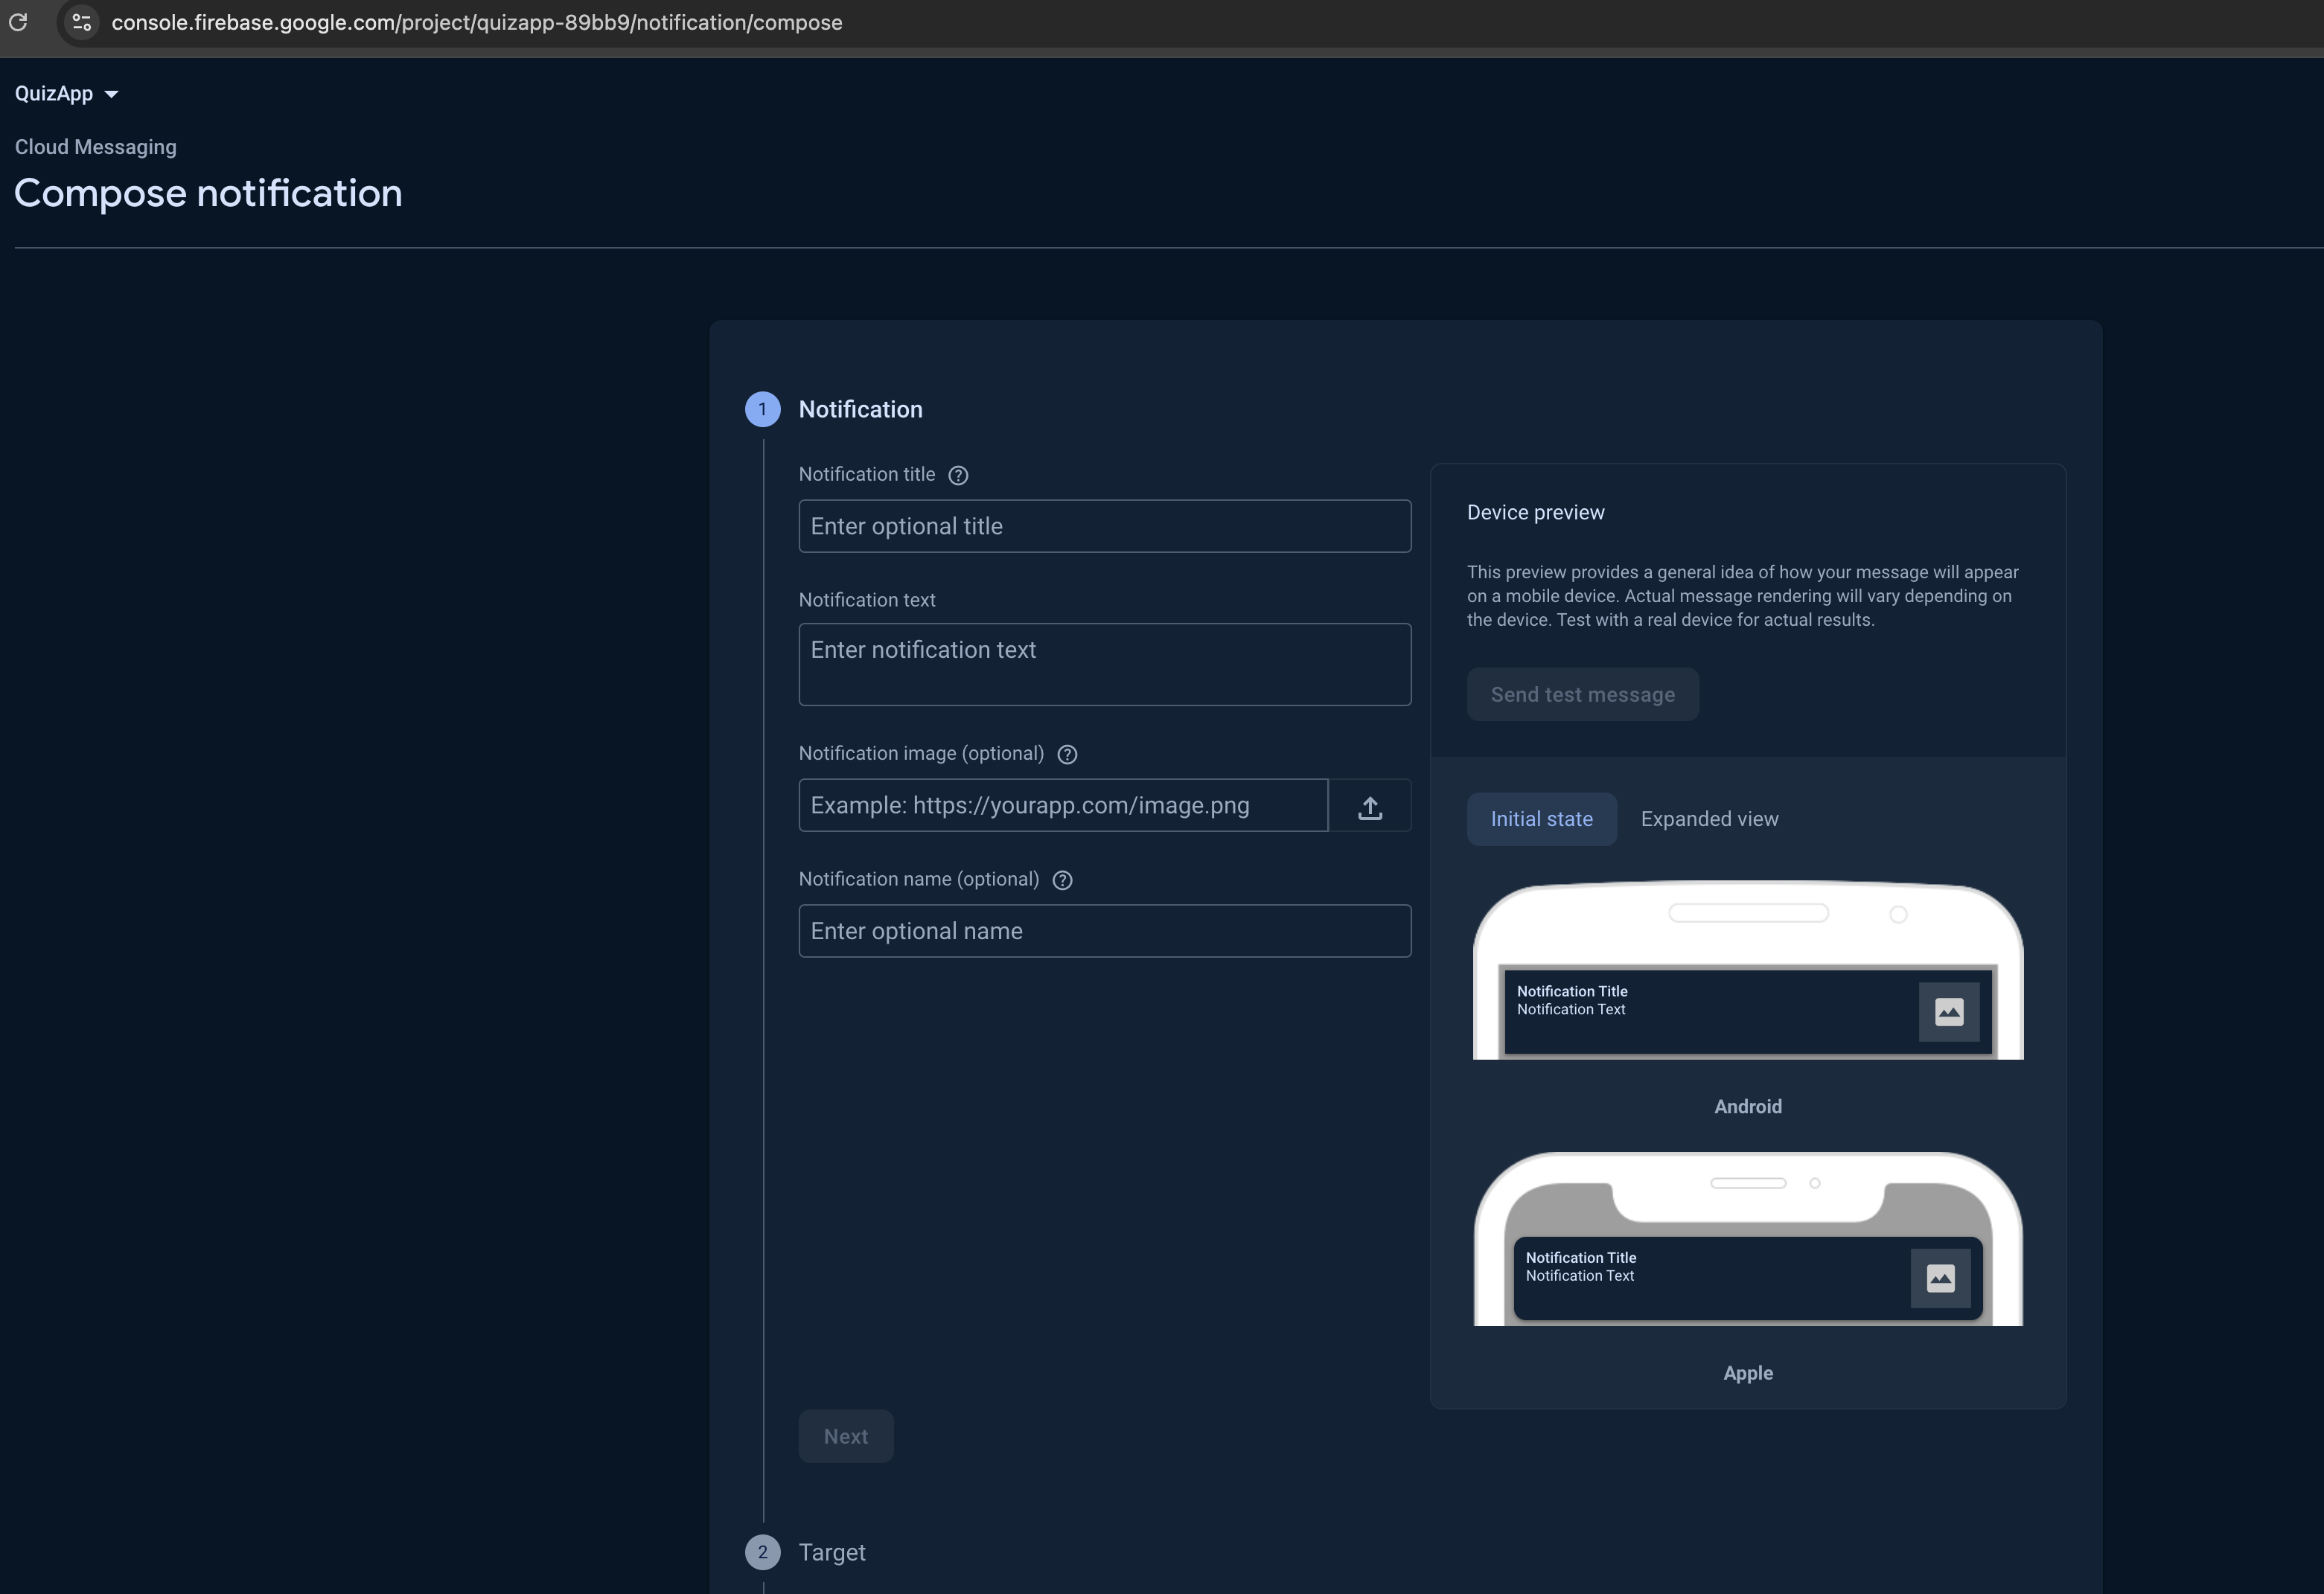Viewport: 2324px width, 1594px height.
Task: Reload the page with browser refresh icon
Action: 18,22
